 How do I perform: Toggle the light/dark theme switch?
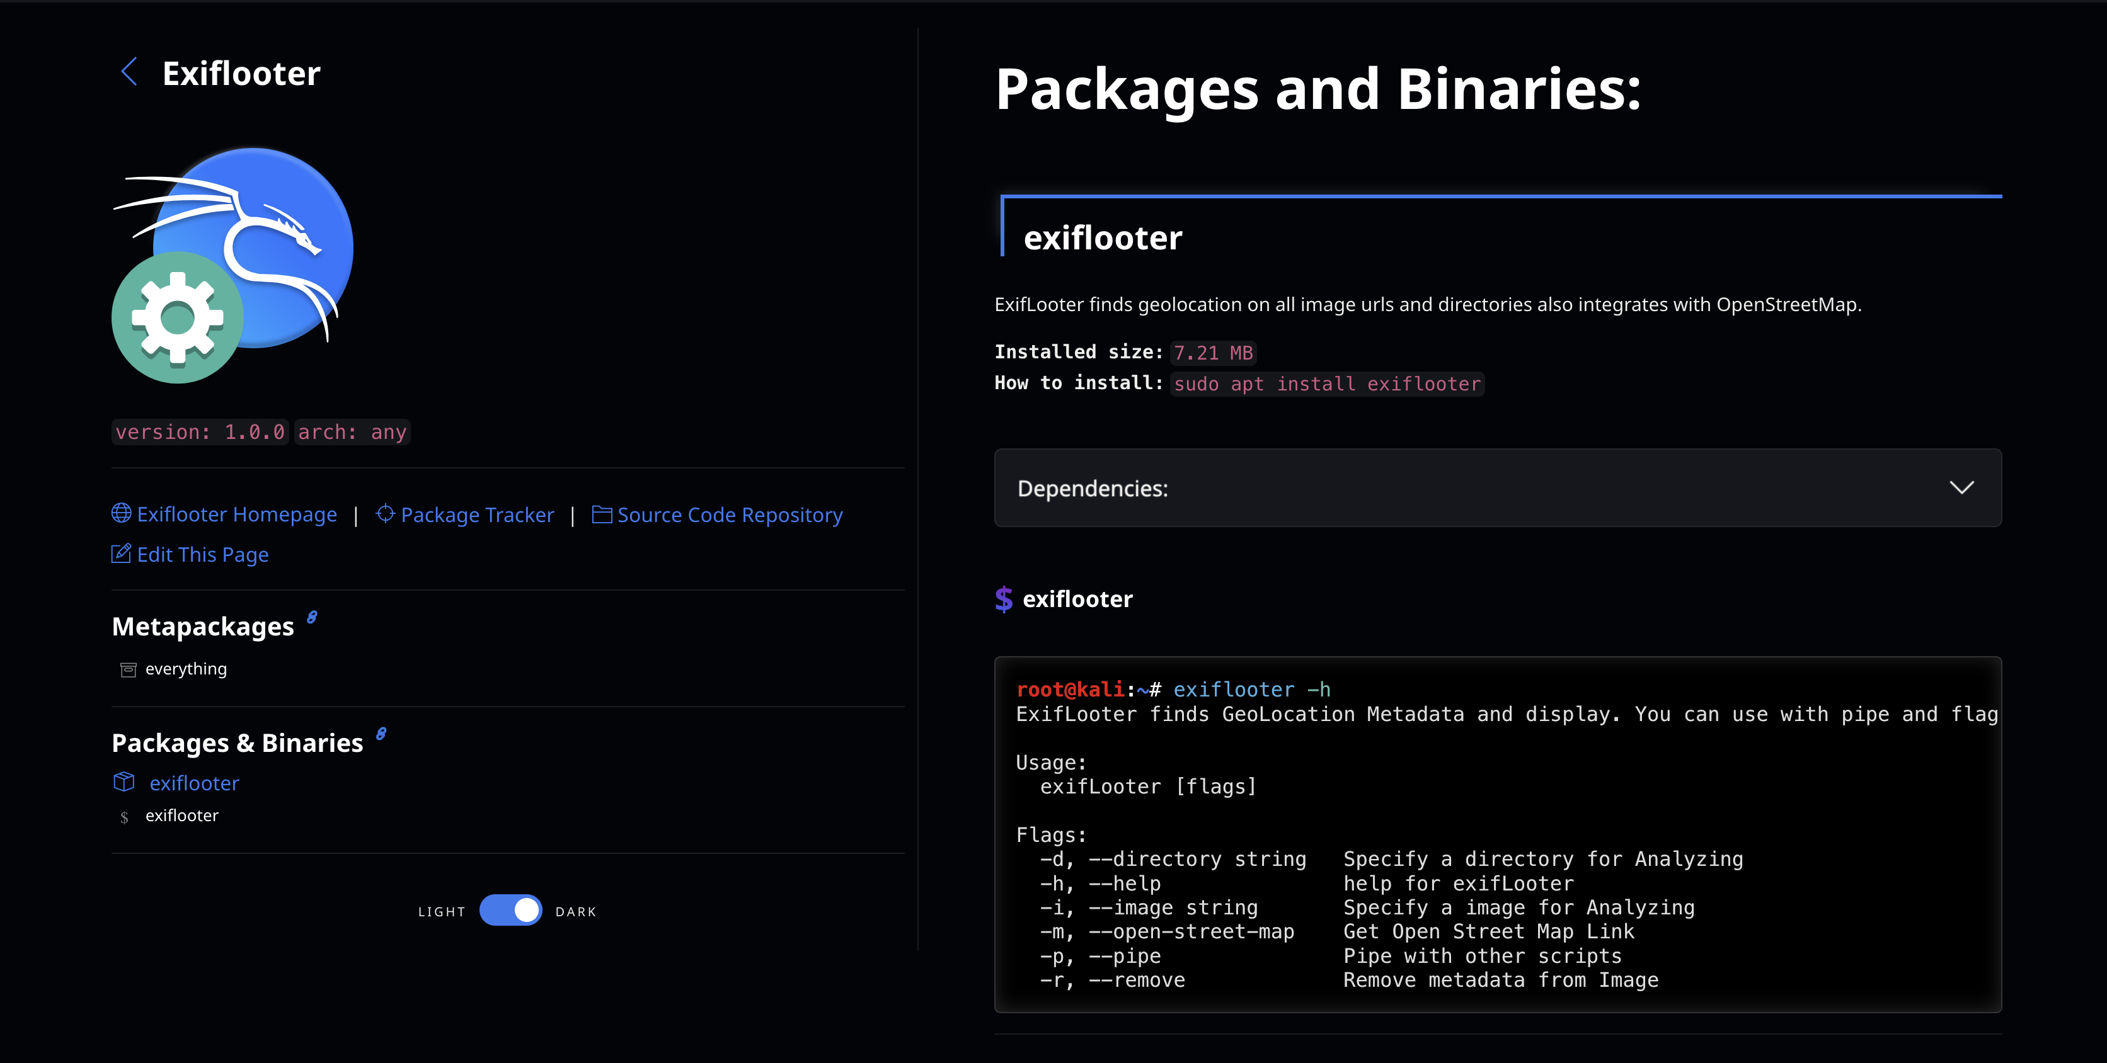[510, 910]
